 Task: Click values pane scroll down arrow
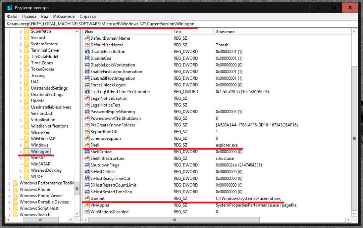coord(354,214)
